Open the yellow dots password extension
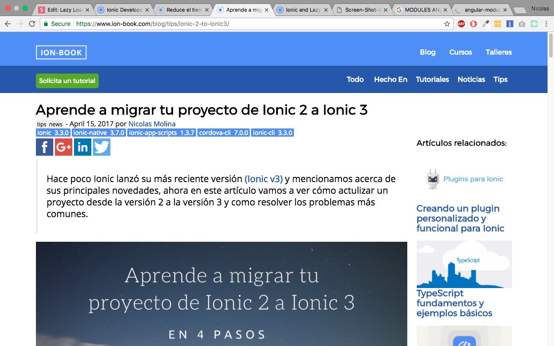This screenshot has height=346, width=554. tap(498, 24)
